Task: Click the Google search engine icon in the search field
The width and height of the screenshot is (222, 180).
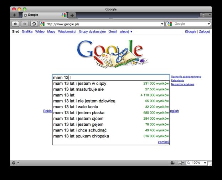Action: (x=170, y=24)
